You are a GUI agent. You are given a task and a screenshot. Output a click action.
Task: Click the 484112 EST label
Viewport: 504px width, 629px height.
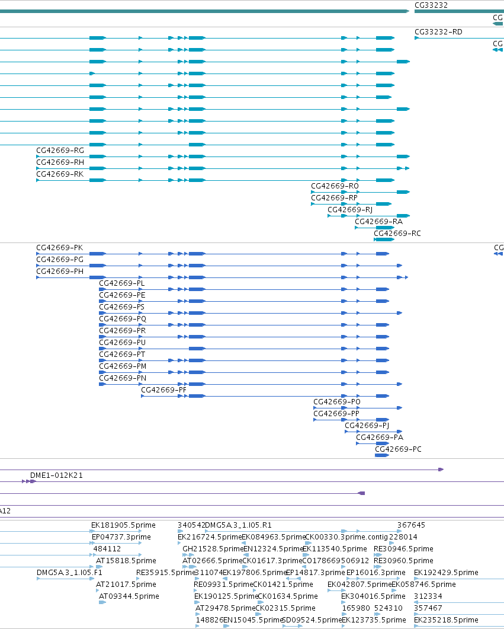[x=107, y=549]
